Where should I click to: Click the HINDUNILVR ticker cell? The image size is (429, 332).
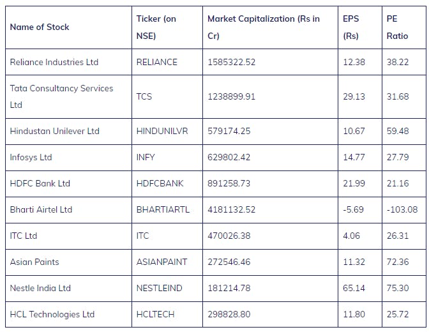tap(162, 131)
